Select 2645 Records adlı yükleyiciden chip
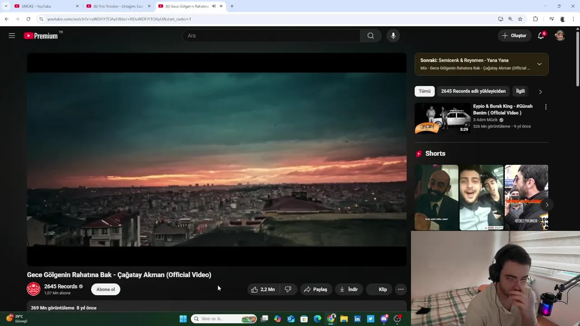This screenshot has height=326, width=580. tap(473, 91)
